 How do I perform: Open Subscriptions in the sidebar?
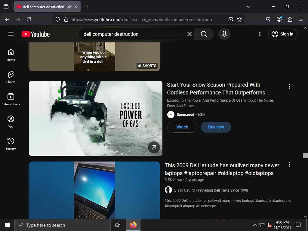pos(11,99)
